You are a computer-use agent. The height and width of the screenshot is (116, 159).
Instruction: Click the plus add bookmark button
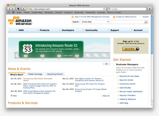[x=24, y=9]
